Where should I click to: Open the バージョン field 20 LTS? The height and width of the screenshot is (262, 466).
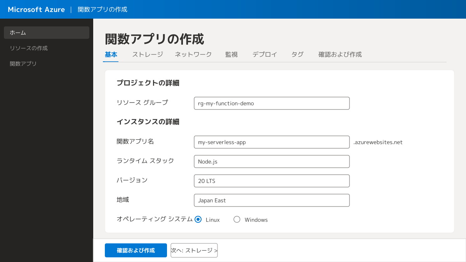(272, 181)
